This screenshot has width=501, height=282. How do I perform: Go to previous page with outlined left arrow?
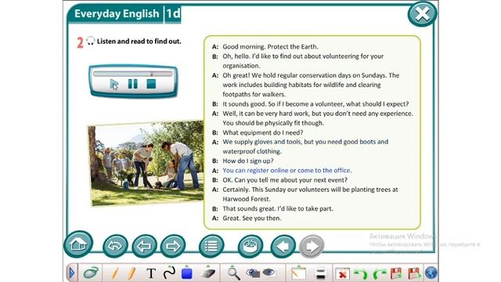144,246
